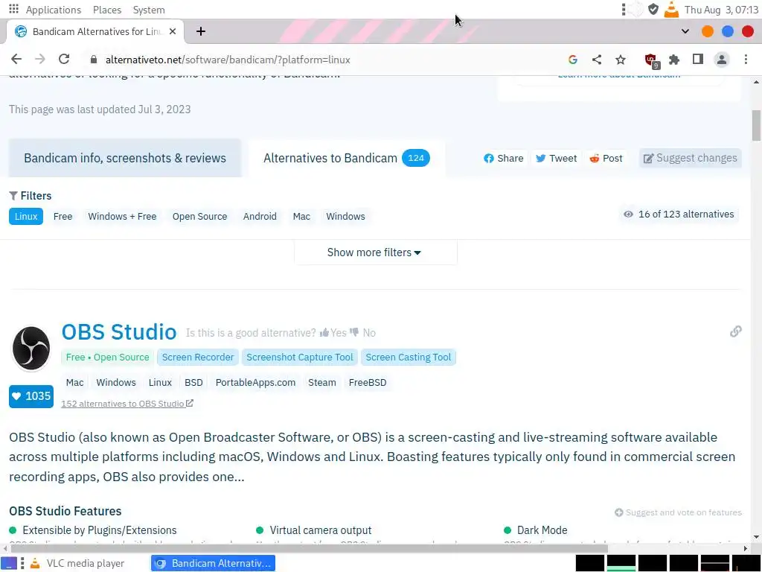The width and height of the screenshot is (762, 572).
Task: Open 152 alternatives to OBS Studio
Action: (x=127, y=404)
